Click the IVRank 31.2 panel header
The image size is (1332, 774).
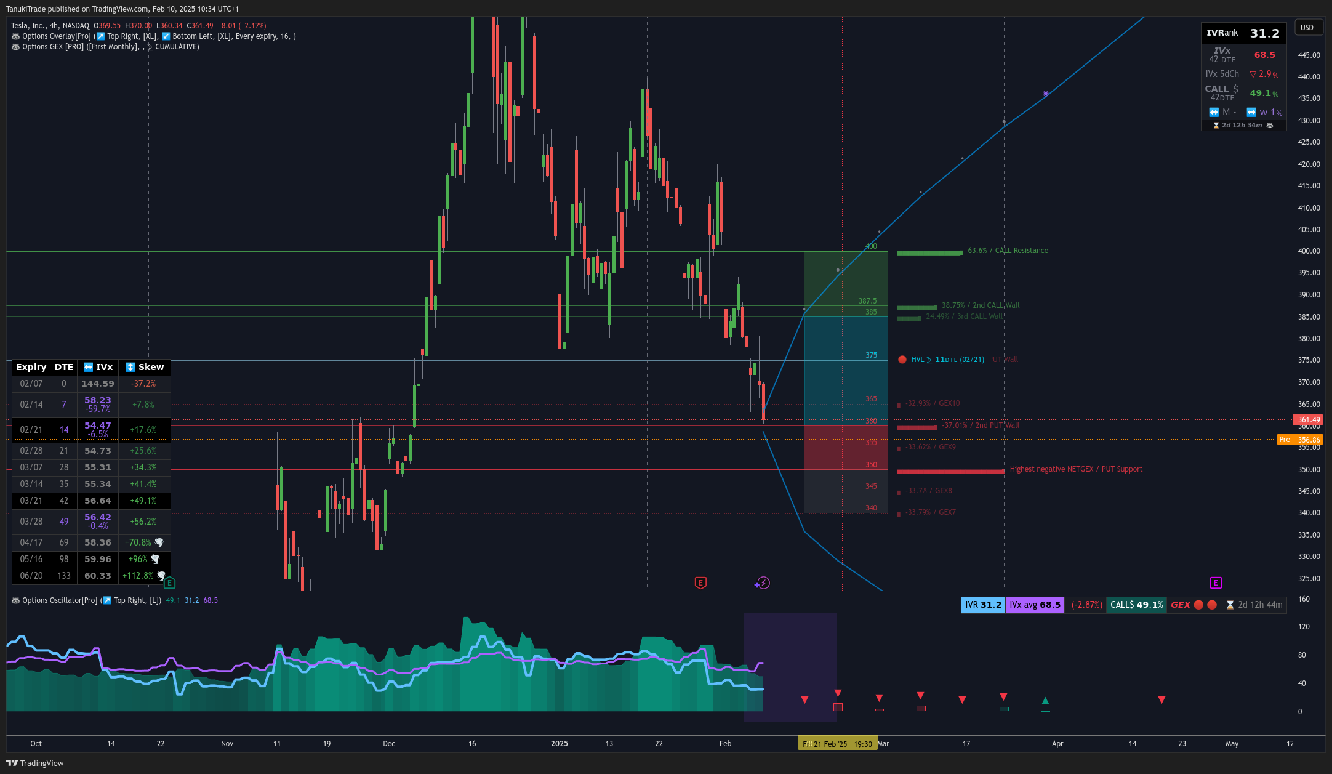point(1243,33)
